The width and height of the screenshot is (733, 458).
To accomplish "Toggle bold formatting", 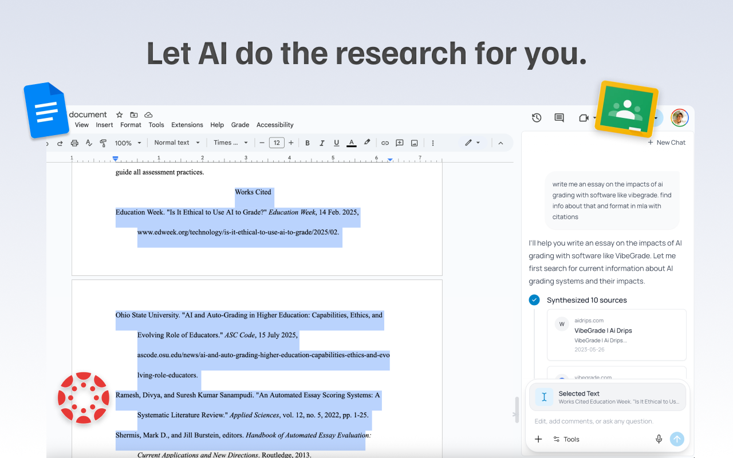I will point(308,143).
